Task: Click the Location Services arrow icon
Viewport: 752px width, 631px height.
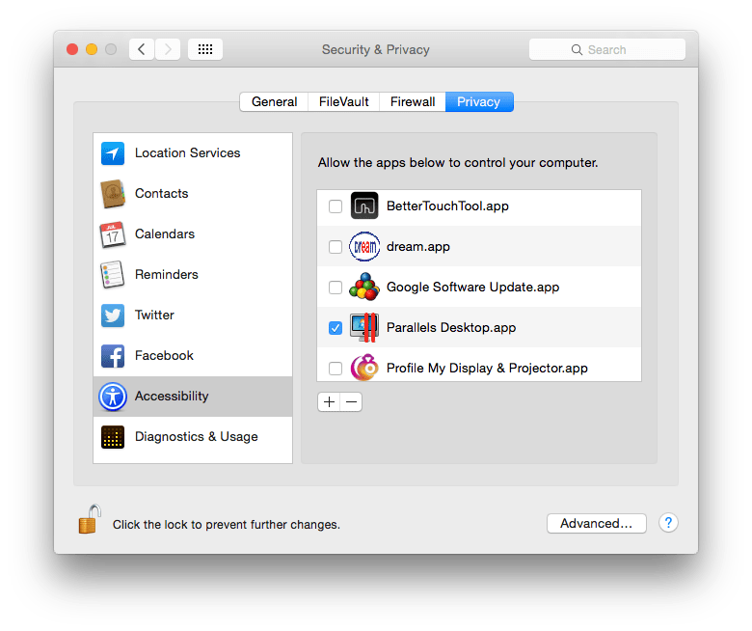Action: point(113,153)
